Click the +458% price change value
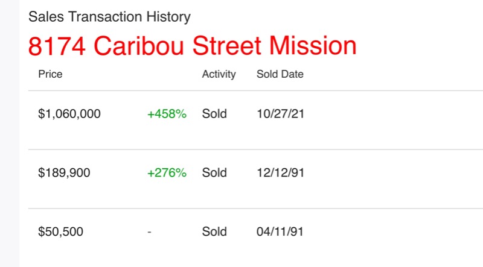This screenshot has height=267, width=483. pos(167,114)
